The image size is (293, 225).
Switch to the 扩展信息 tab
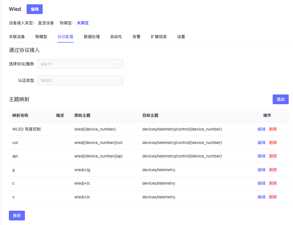(x=159, y=37)
